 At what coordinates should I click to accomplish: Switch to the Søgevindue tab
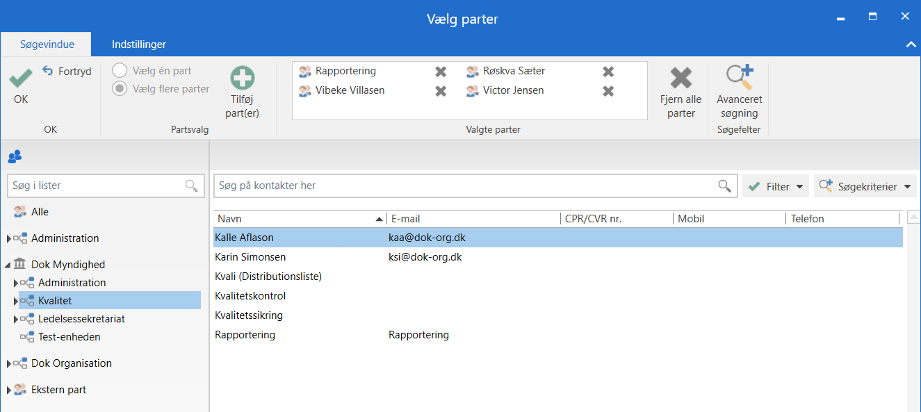(47, 44)
